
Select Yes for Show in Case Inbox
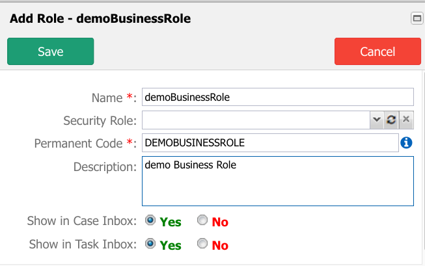tap(150, 220)
